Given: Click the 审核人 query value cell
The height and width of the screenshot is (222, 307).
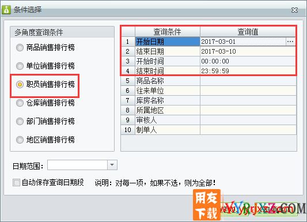Looking at the screenshot, I should (x=248, y=120).
